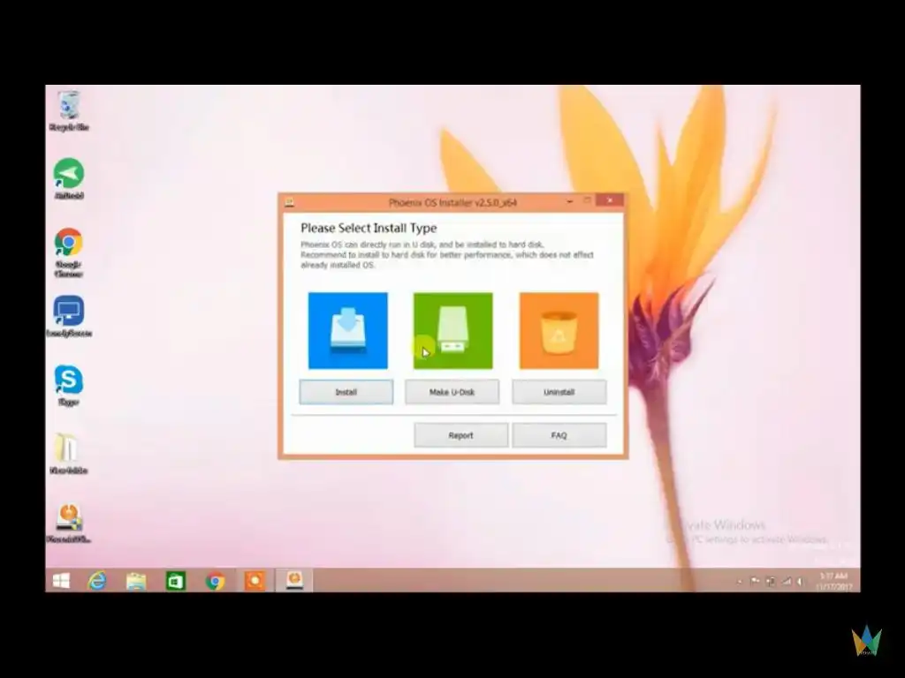Open the network signal tray icon

point(786,581)
